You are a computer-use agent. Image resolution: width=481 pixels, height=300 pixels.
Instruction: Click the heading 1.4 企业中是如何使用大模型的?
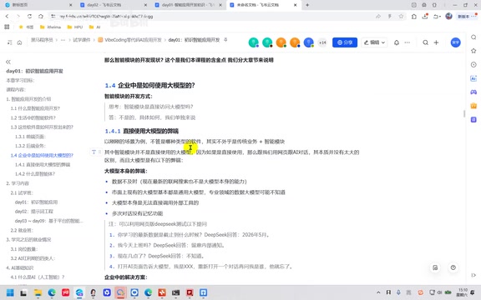150,85
